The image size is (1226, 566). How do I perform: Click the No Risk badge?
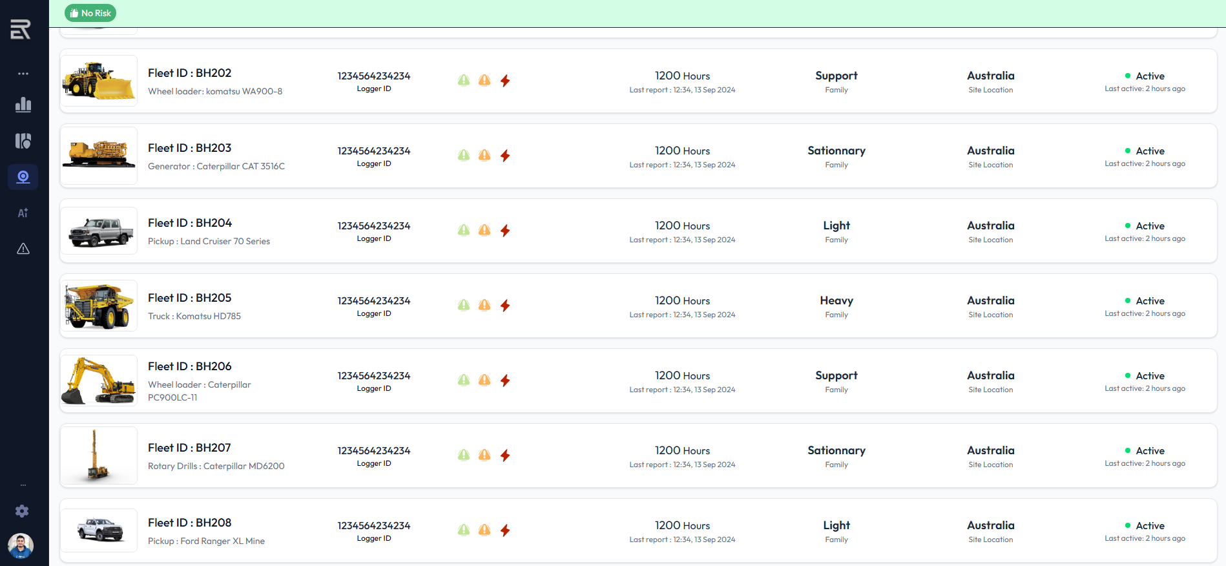(90, 13)
